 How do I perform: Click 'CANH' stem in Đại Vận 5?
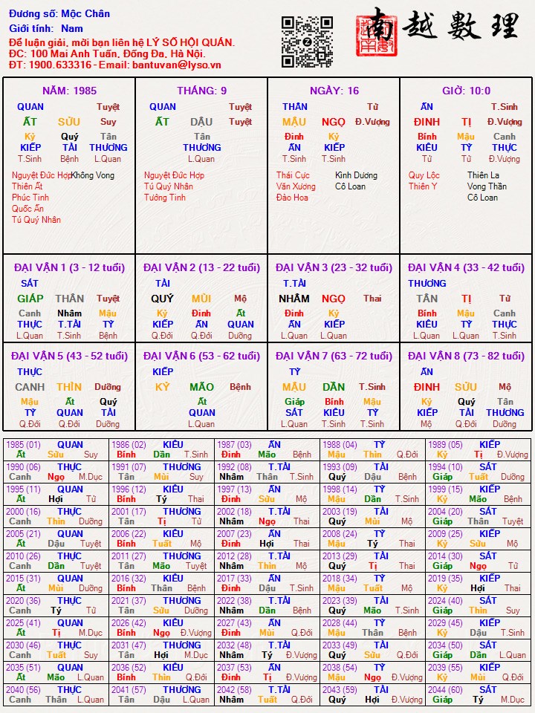click(30, 387)
